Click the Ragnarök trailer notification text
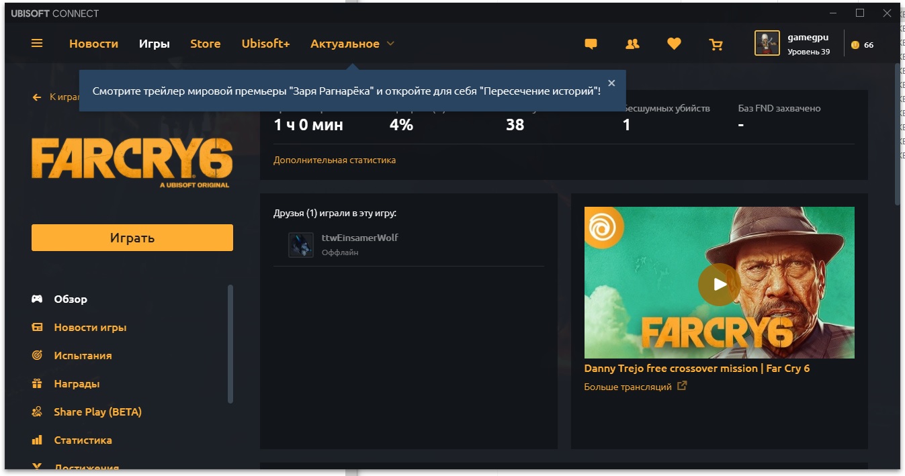Screen dimensions: 905x476 click(x=347, y=91)
